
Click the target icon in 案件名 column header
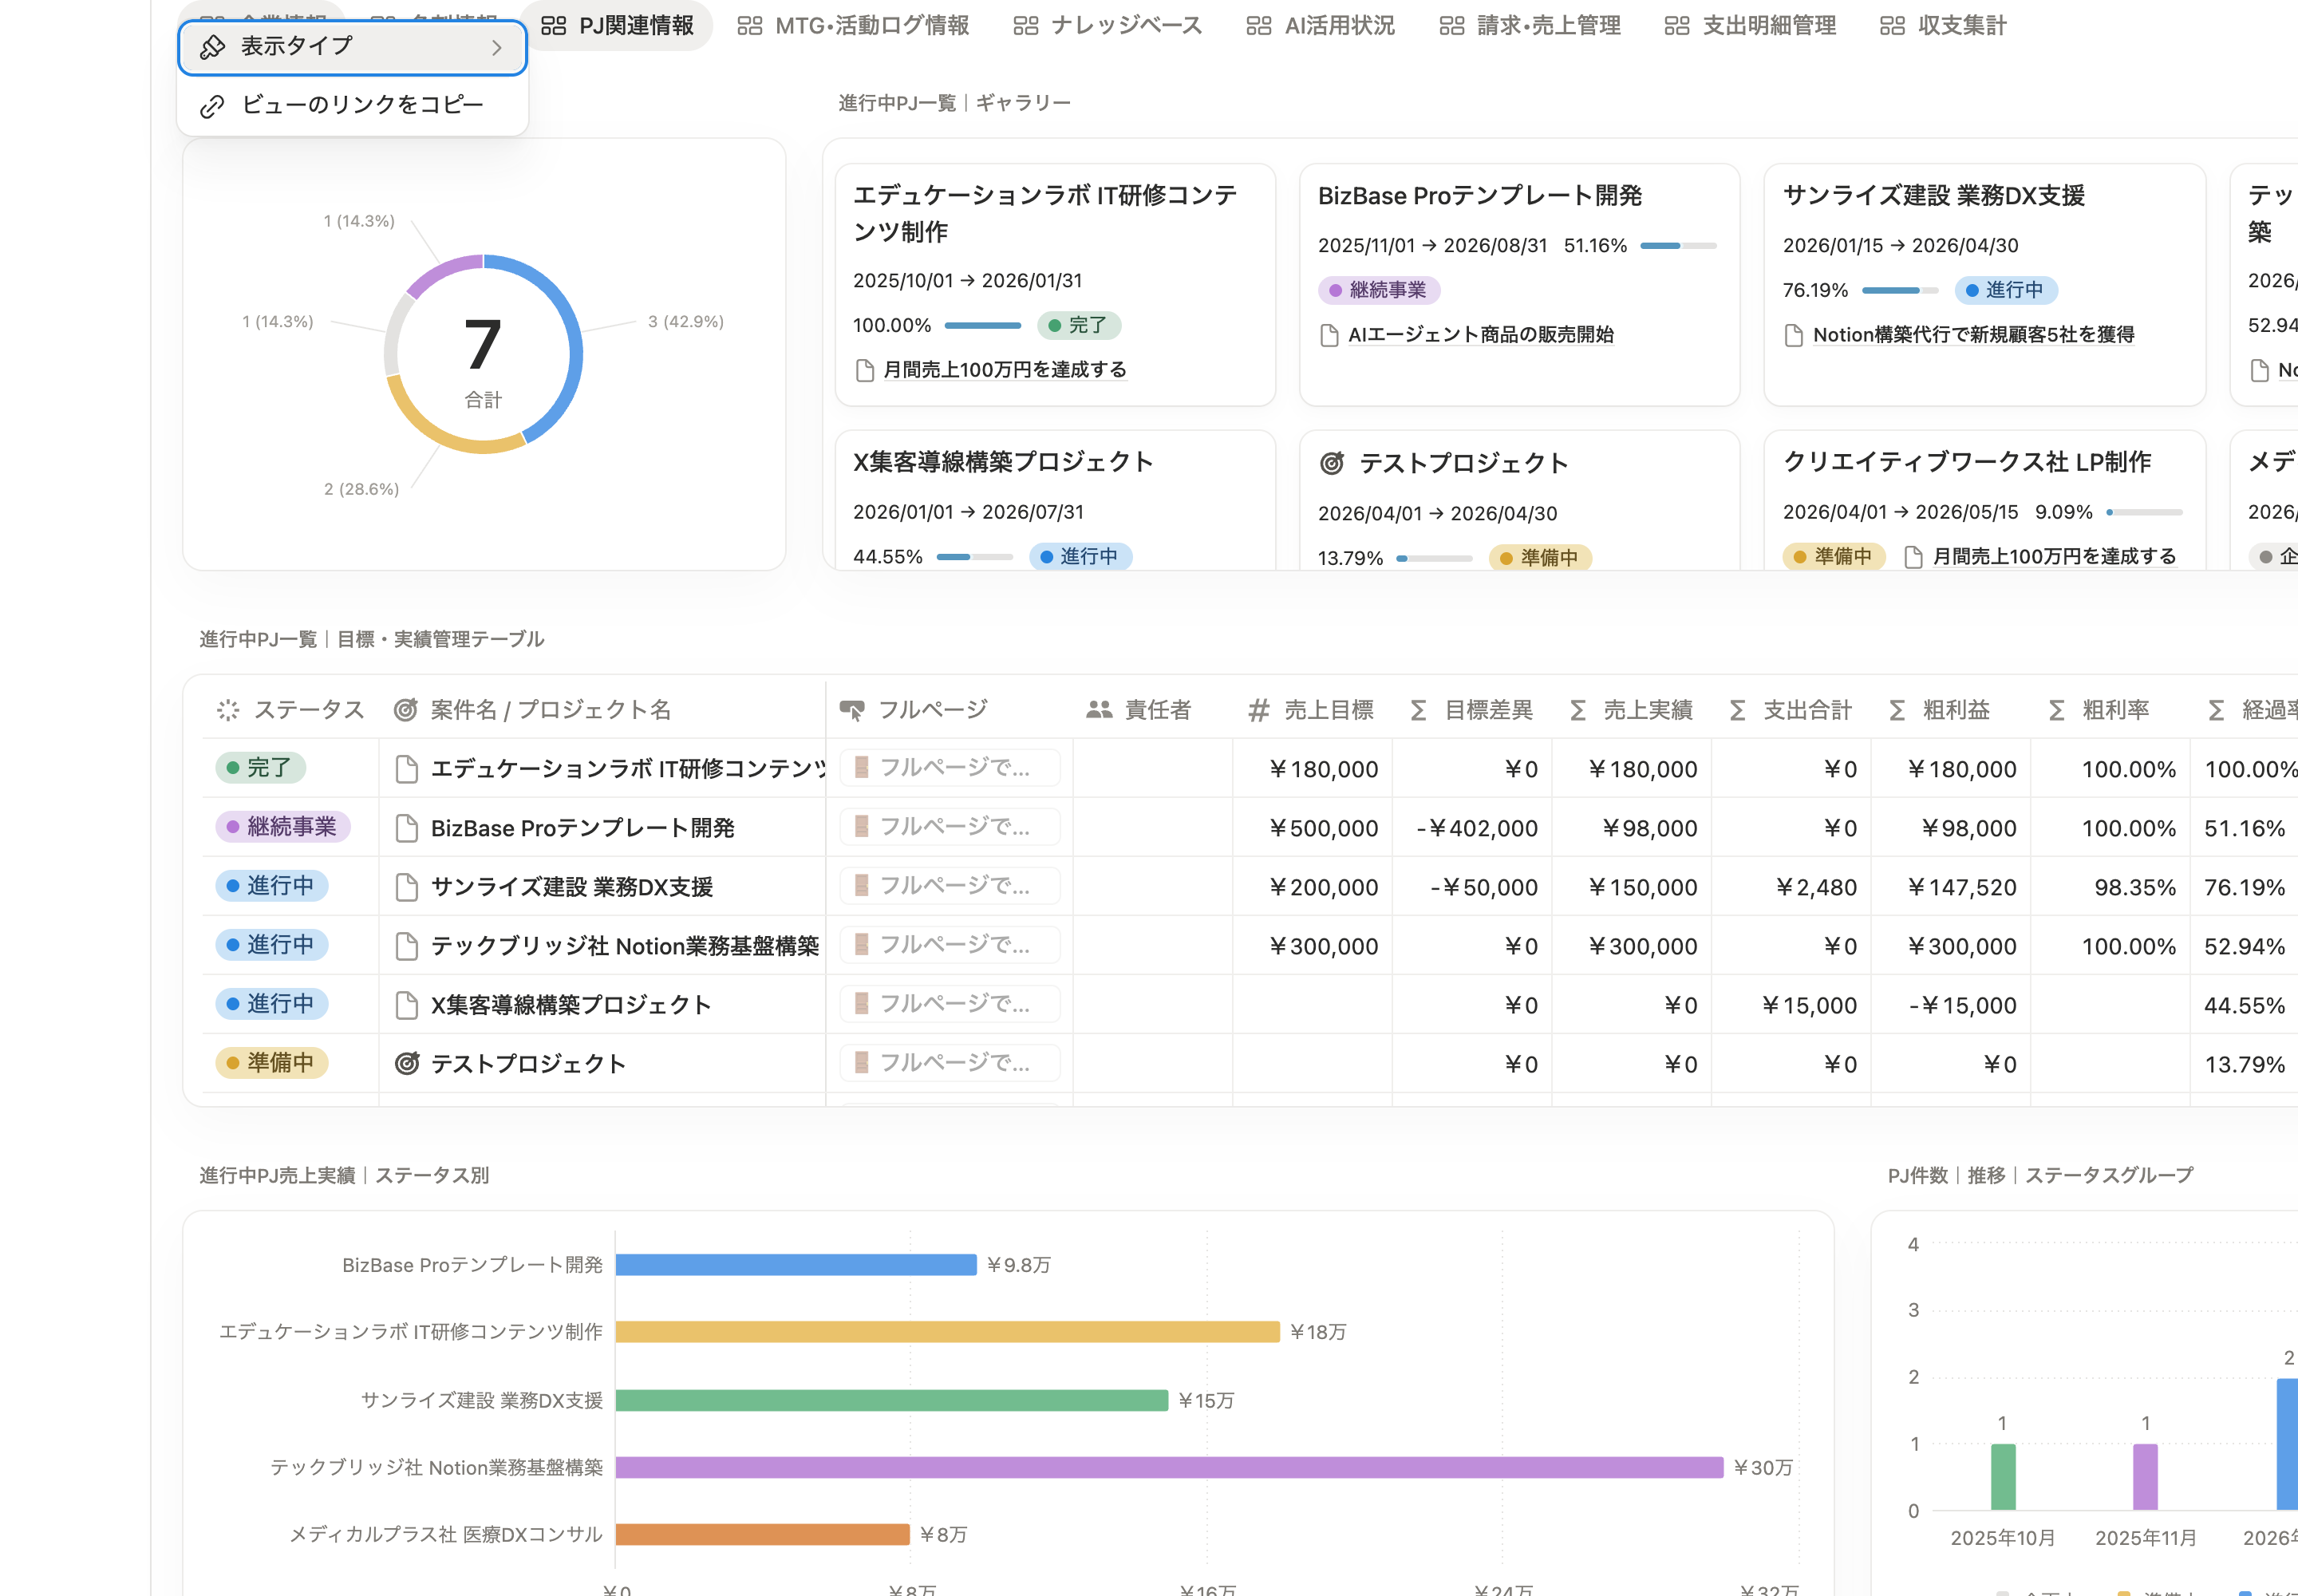405,710
